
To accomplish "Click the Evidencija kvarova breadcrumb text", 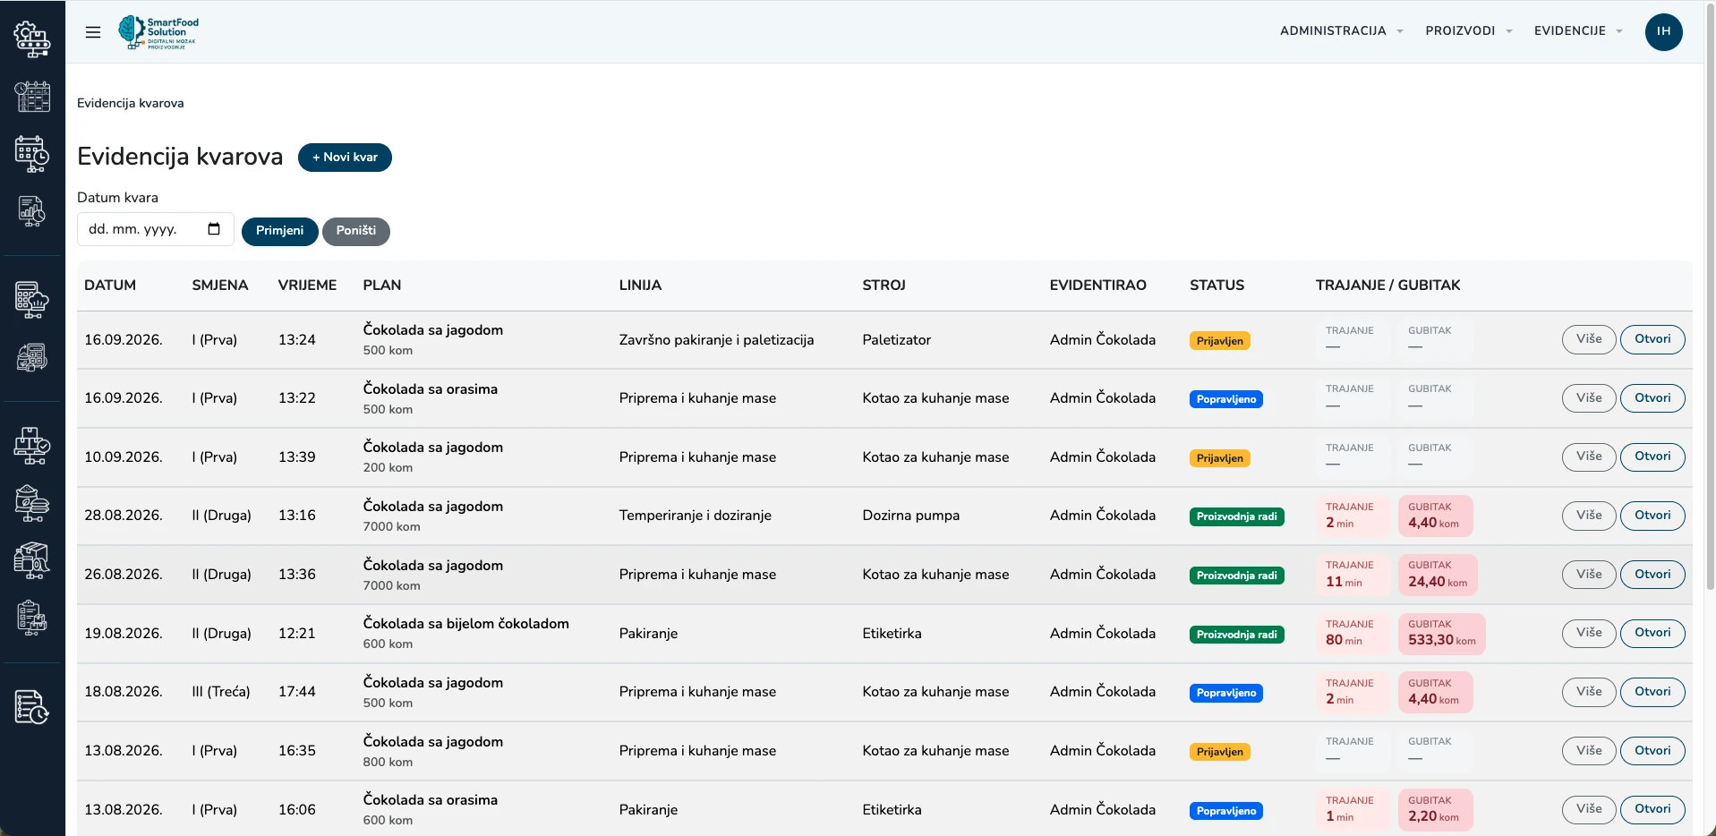I will point(131,103).
